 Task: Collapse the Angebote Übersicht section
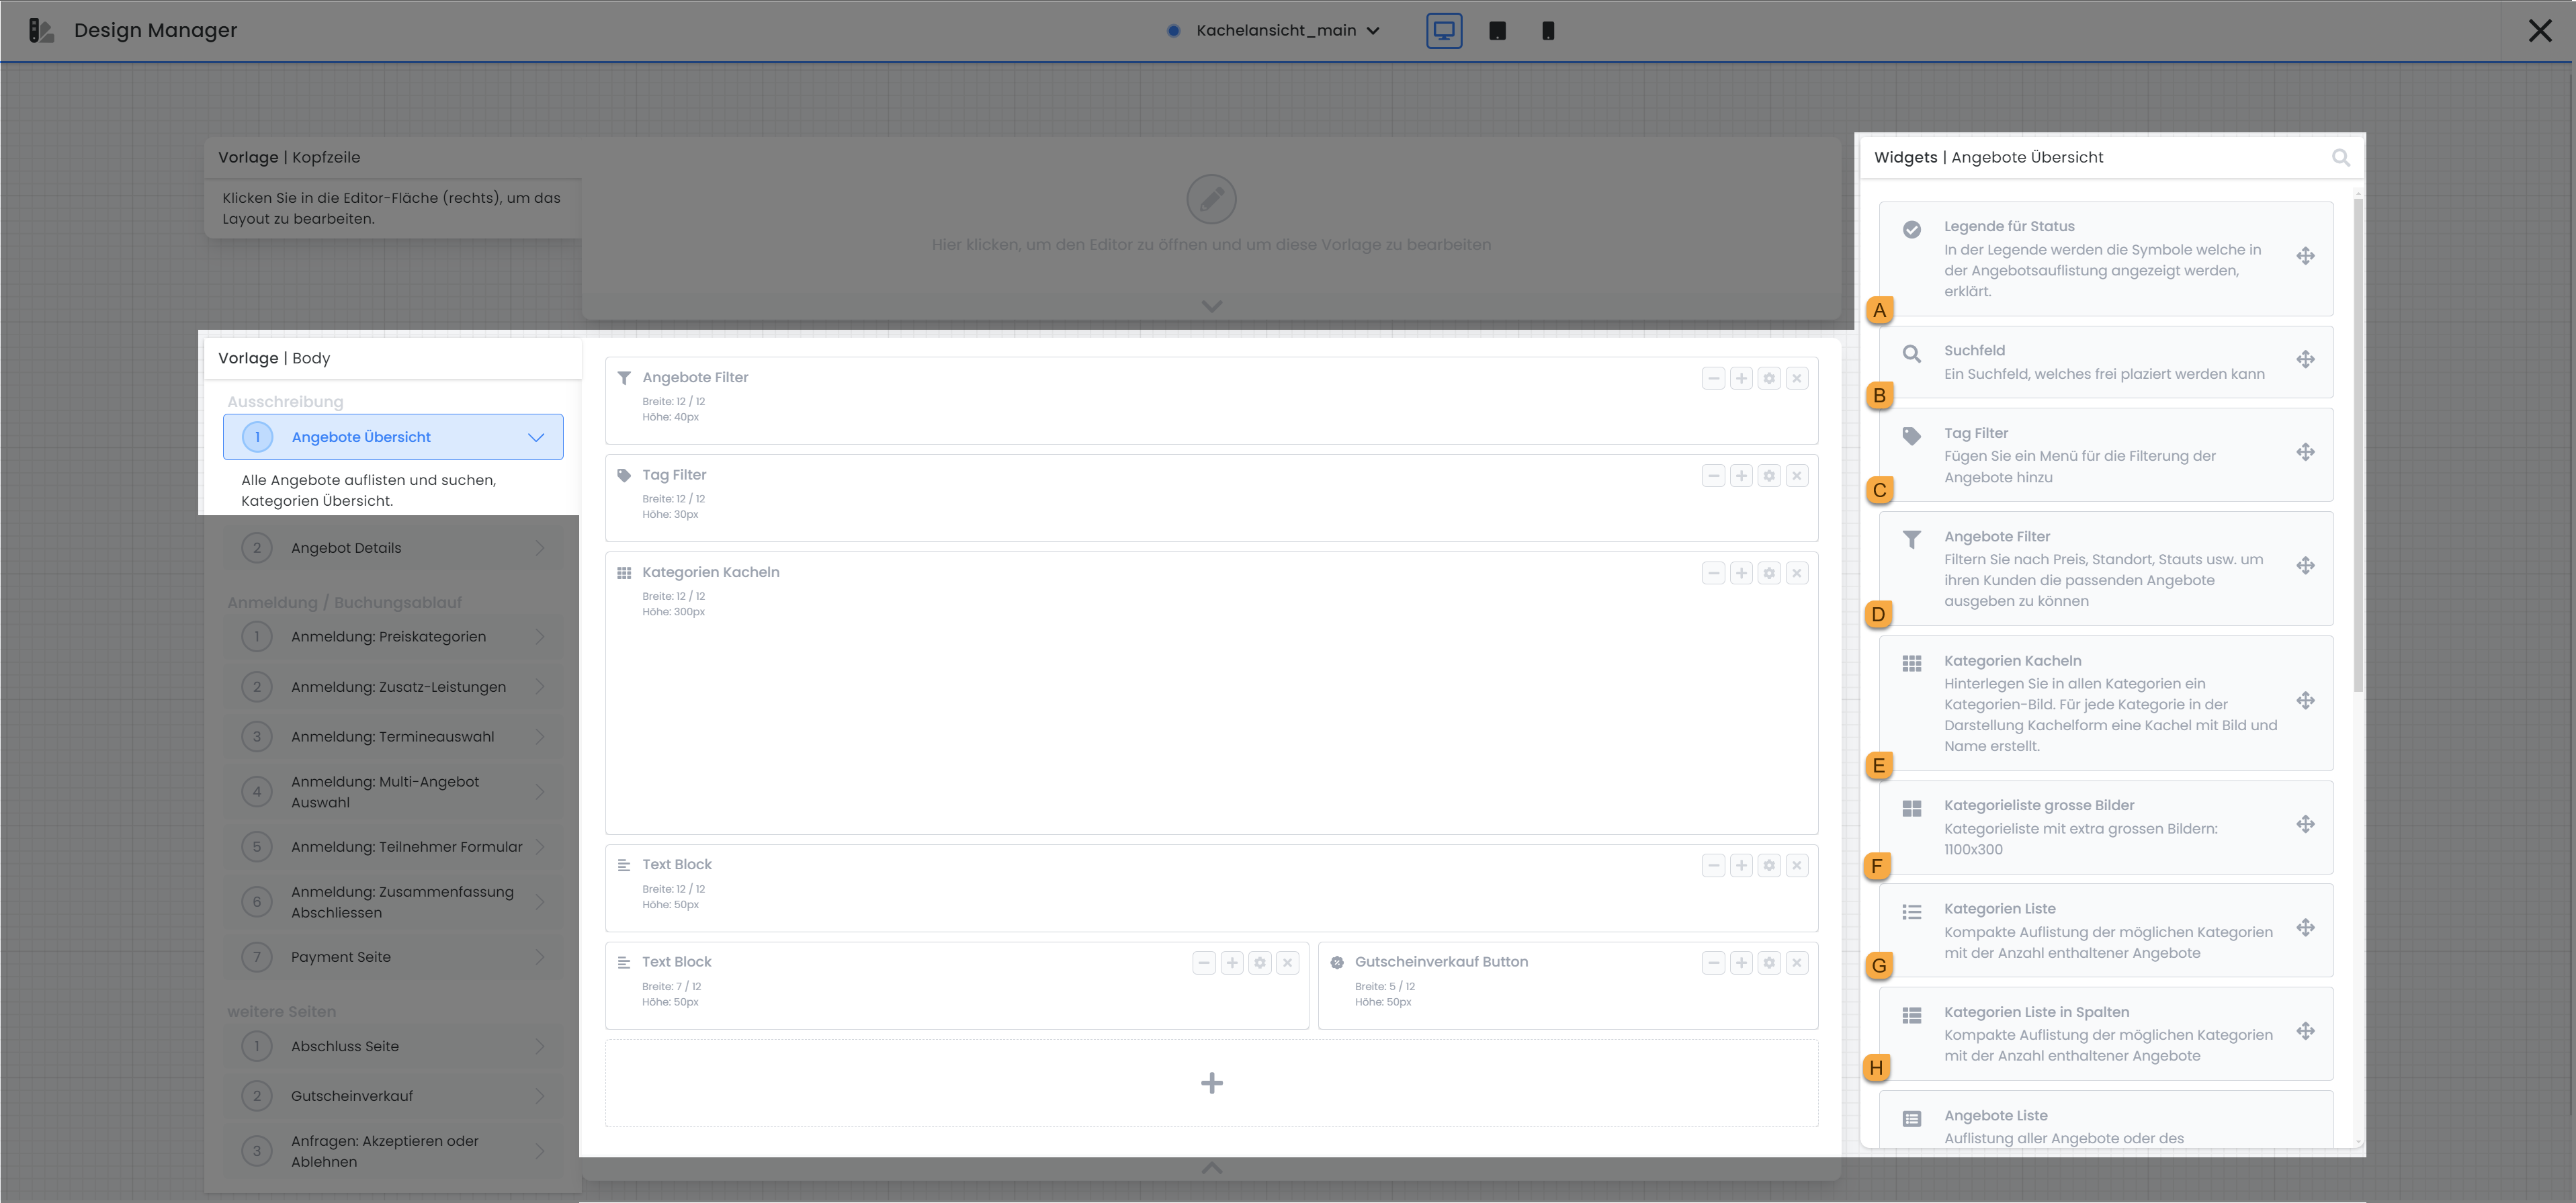[536, 437]
